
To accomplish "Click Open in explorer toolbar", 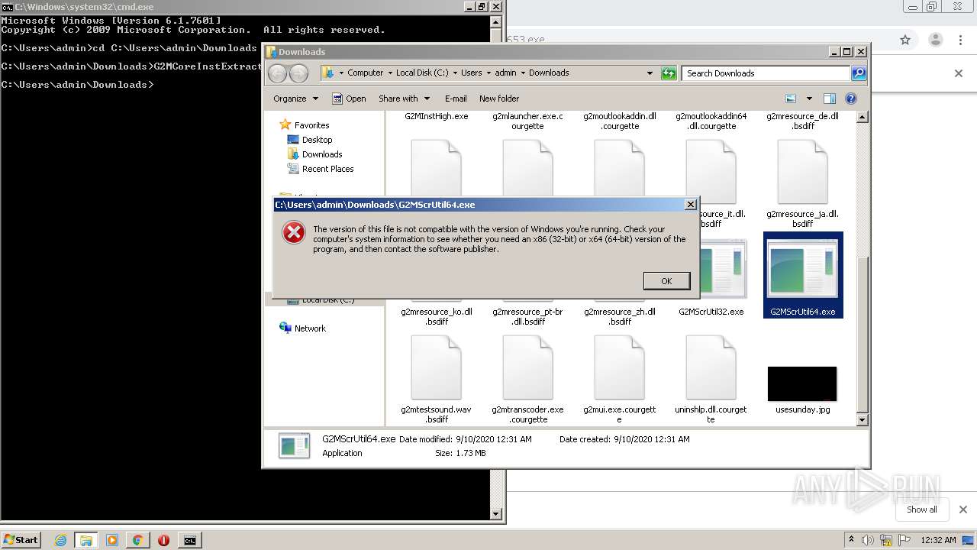I will click(x=349, y=99).
